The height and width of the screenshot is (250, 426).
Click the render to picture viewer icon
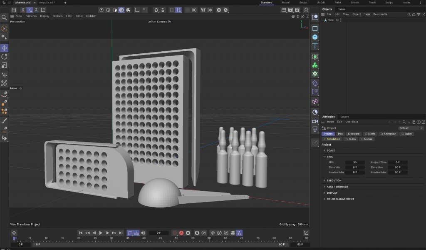(290, 10)
